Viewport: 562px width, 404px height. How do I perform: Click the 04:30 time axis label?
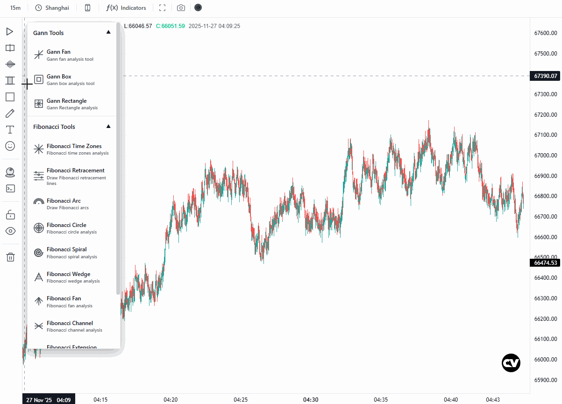pos(311,400)
